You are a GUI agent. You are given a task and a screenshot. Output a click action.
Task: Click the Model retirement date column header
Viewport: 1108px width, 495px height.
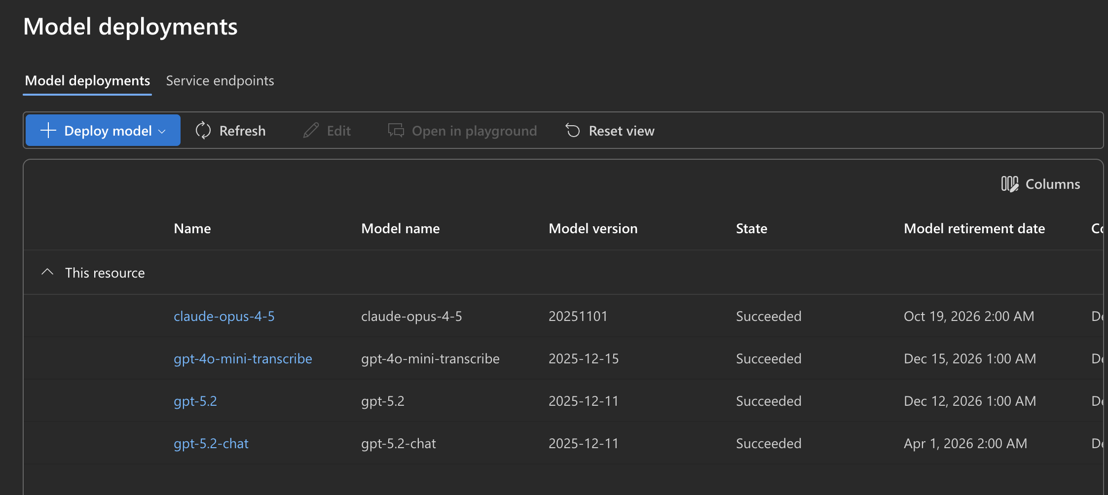point(974,228)
